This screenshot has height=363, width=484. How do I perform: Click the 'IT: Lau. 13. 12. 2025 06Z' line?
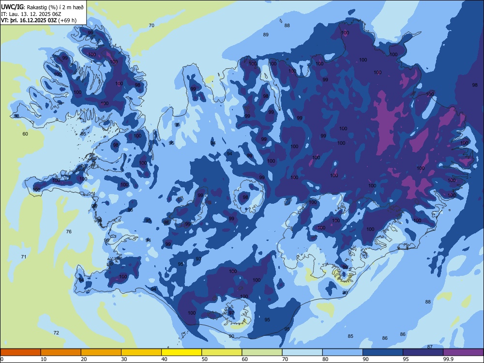point(31,14)
